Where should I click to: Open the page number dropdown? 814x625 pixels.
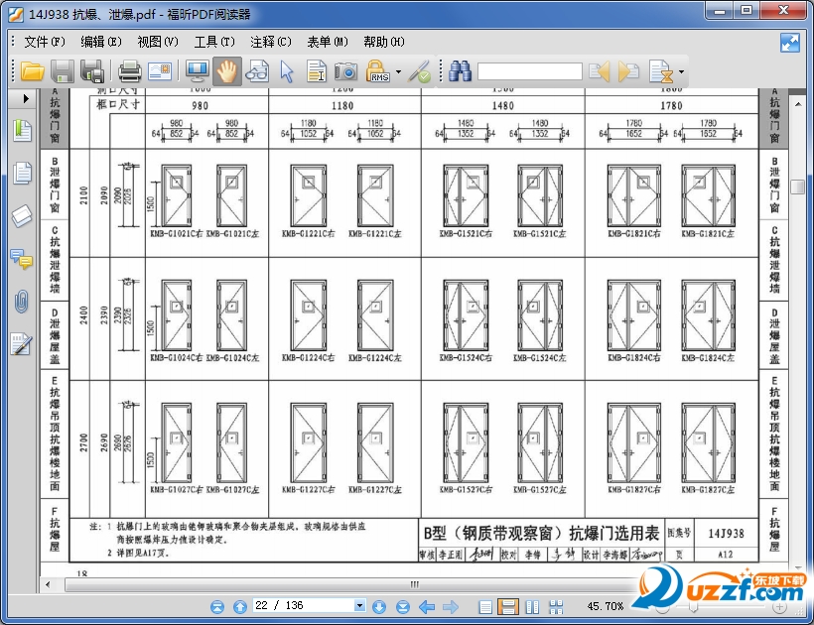click(360, 606)
